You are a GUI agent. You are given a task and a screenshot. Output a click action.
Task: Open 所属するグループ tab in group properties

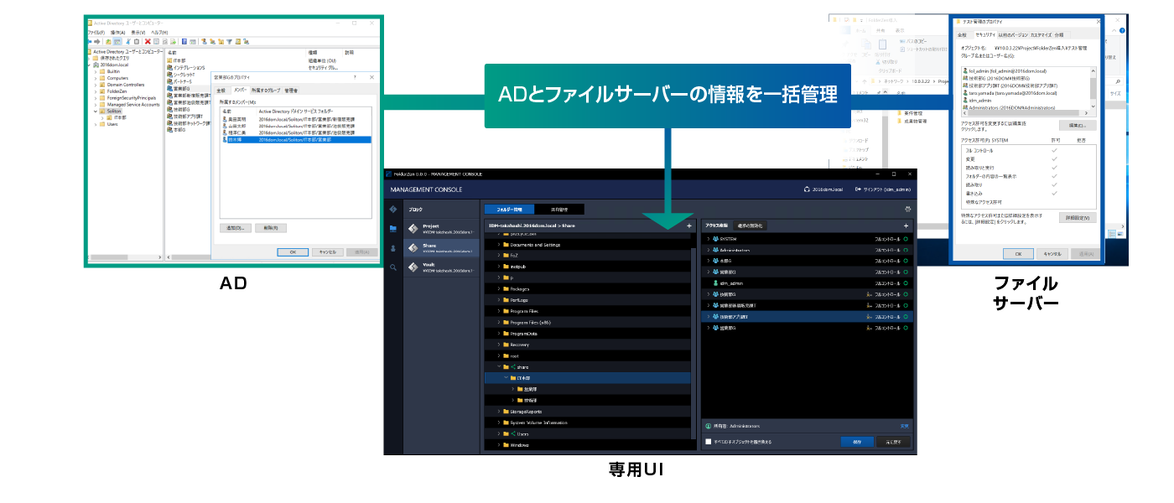265,89
